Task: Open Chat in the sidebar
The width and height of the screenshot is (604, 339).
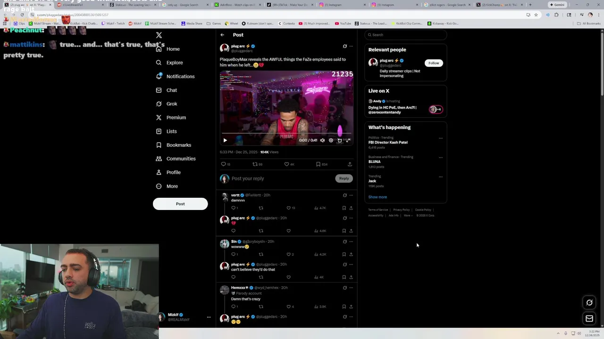Action: [x=166, y=90]
